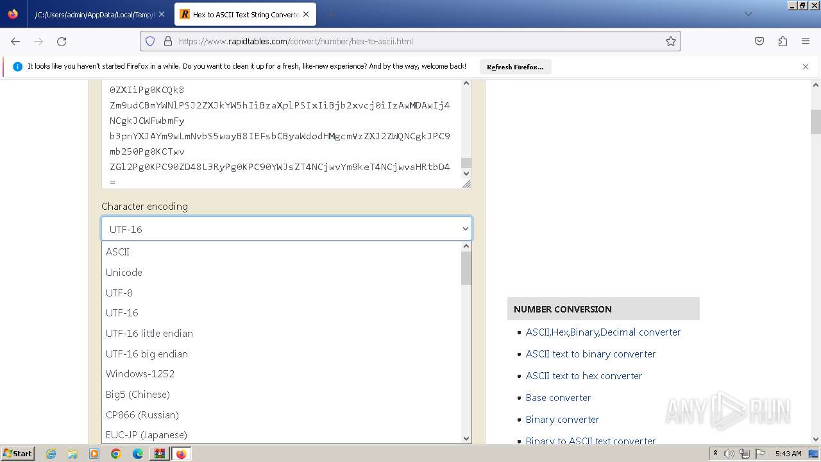
Task: Bookmark this page with the star
Action: click(x=671, y=41)
